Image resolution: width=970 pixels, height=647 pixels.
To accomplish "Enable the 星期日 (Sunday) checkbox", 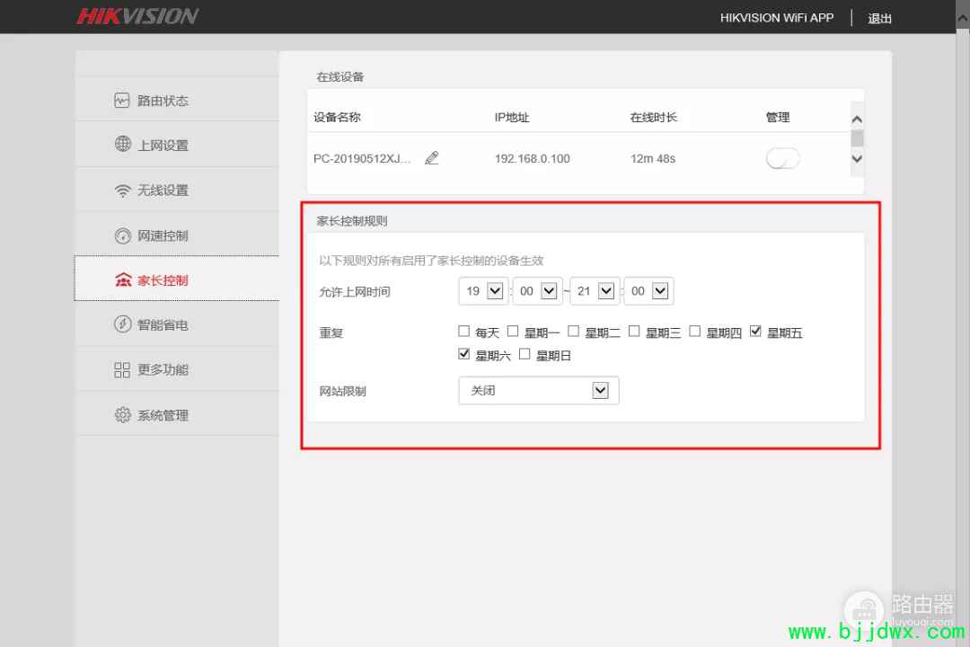I will pos(525,355).
